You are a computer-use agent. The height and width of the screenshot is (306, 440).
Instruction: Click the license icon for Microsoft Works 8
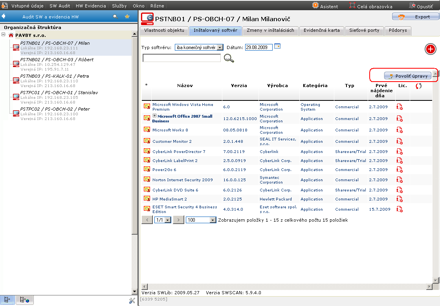pyautogui.click(x=399, y=130)
